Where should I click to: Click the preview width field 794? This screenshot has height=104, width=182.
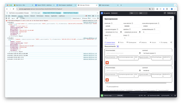133,13
